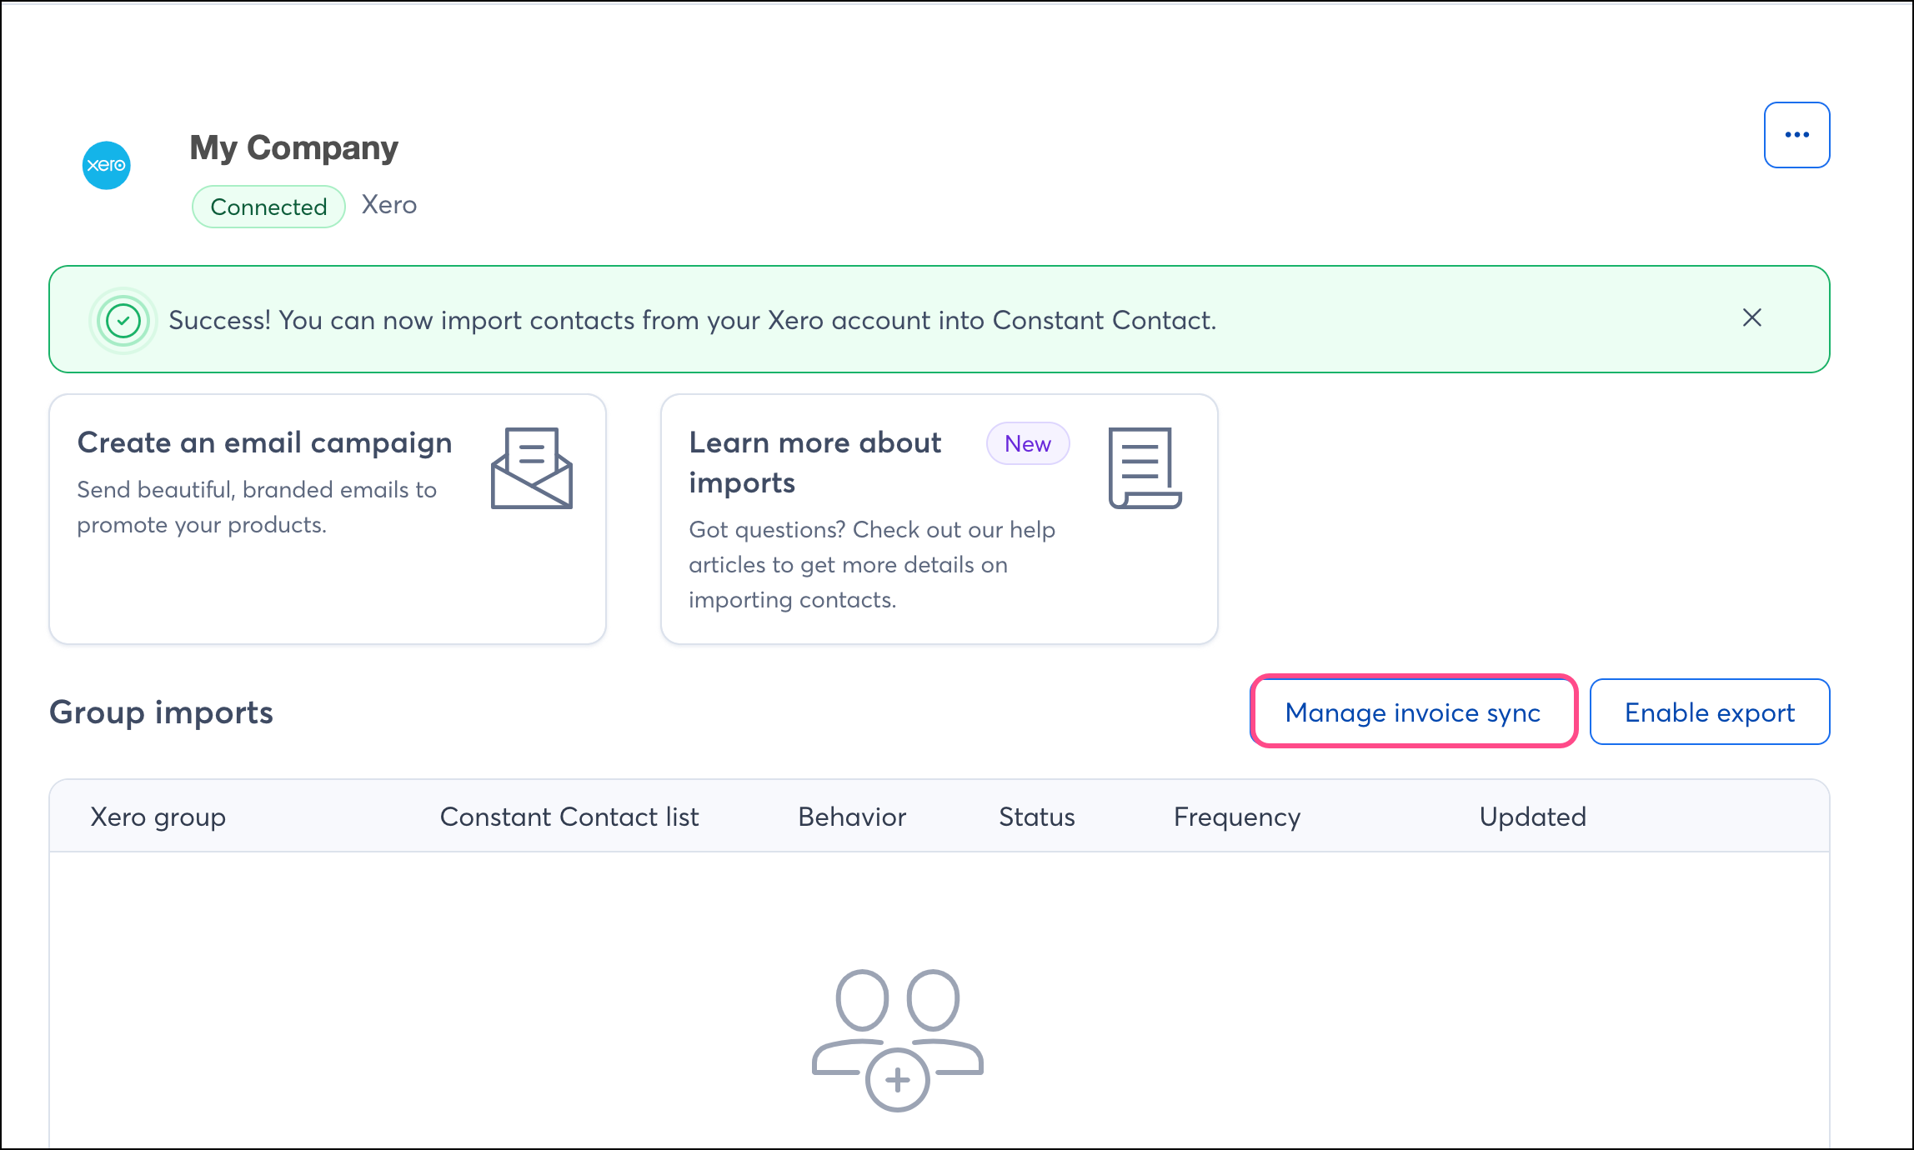Image resolution: width=1914 pixels, height=1150 pixels.
Task: Click the 'Got questions?' help description text
Action: 872,564
